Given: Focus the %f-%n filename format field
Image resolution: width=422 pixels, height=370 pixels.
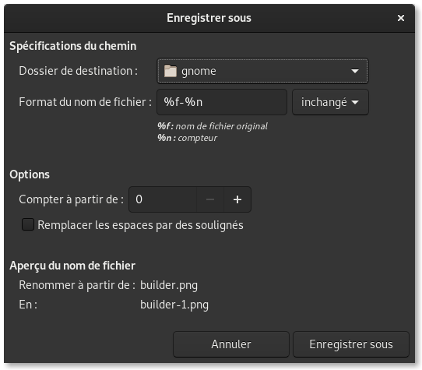Looking at the screenshot, I should pyautogui.click(x=222, y=102).
